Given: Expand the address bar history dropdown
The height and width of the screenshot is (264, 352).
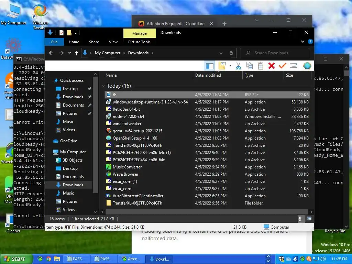Looking at the screenshot, I should (221, 53).
